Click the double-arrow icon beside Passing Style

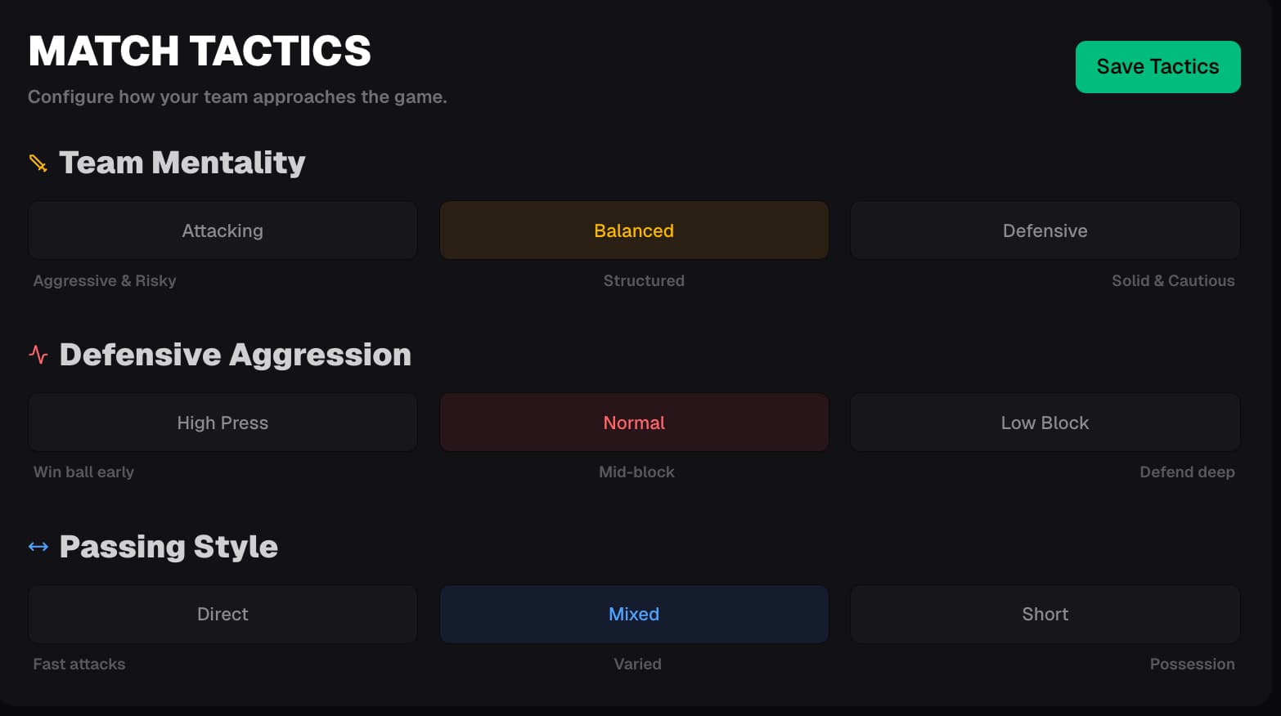coord(38,547)
